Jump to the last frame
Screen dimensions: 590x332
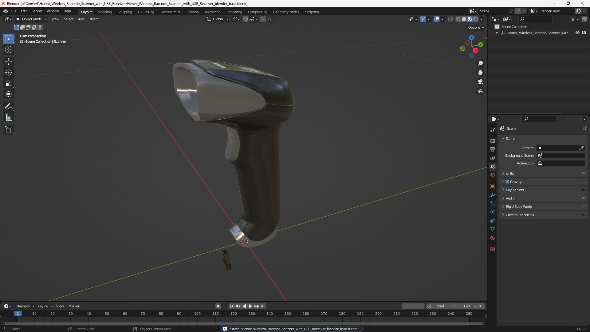(263, 306)
